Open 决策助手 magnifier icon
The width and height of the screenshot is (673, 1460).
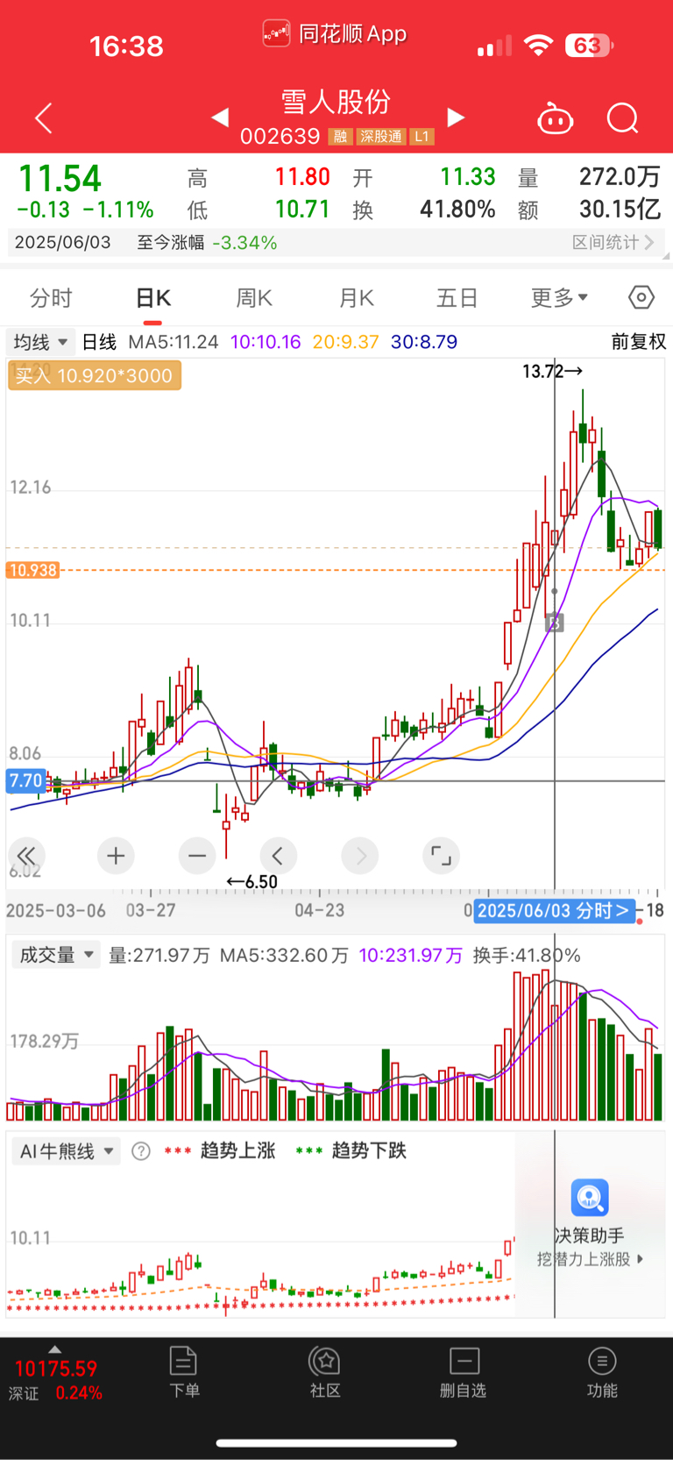[x=590, y=1198]
